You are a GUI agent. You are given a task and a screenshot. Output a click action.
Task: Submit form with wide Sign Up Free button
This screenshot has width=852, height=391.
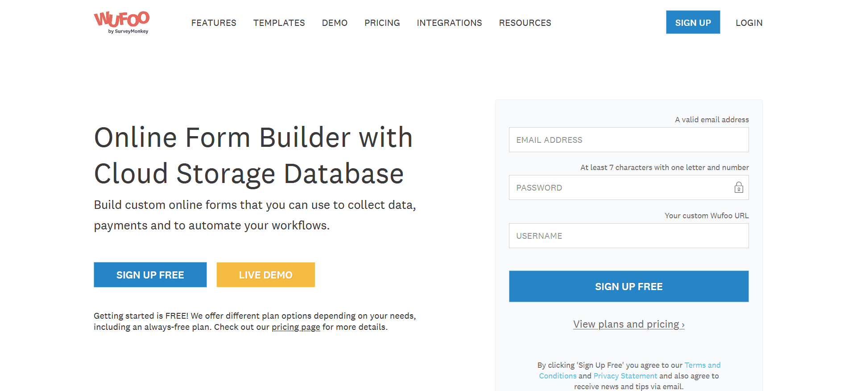pyautogui.click(x=628, y=287)
